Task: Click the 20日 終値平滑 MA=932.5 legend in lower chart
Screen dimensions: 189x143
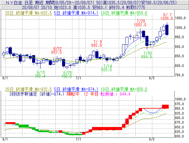Action: tap(28, 89)
